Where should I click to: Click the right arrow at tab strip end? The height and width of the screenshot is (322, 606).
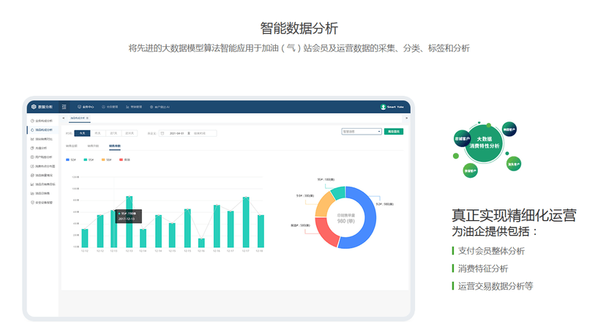tap(406, 118)
